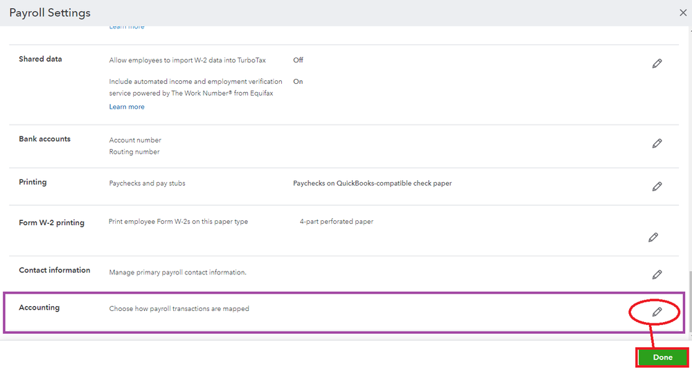Viewport: 692px width, 372px height.
Task: Click the Bank accounts section label
Action: click(44, 139)
